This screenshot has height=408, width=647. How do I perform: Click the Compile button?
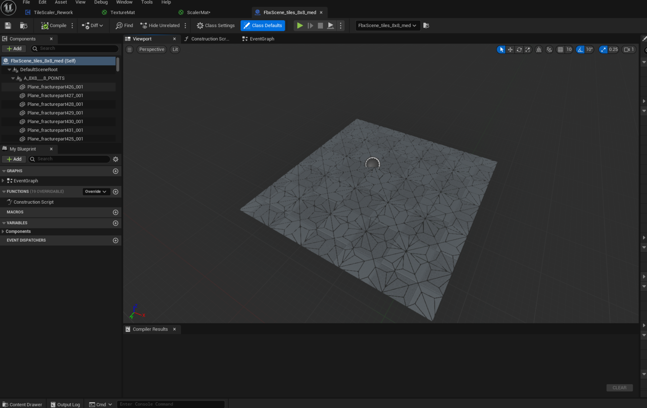(54, 26)
